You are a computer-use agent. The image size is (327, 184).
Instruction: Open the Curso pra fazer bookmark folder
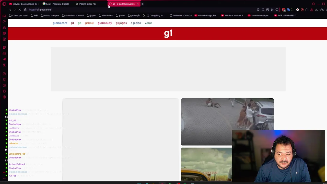[18, 16]
